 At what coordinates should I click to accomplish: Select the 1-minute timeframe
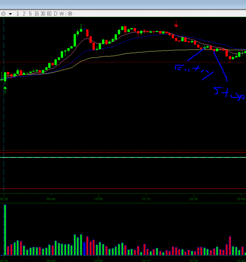point(18,14)
